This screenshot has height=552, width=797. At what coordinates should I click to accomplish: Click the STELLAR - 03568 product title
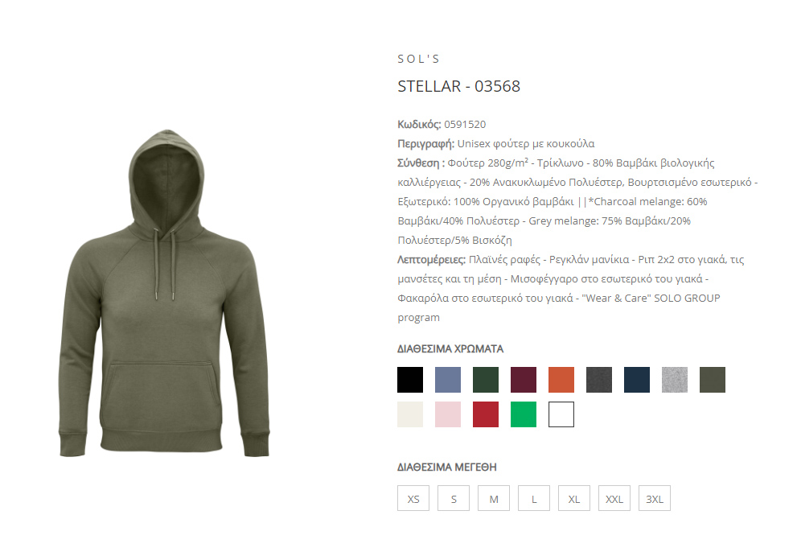click(x=458, y=86)
